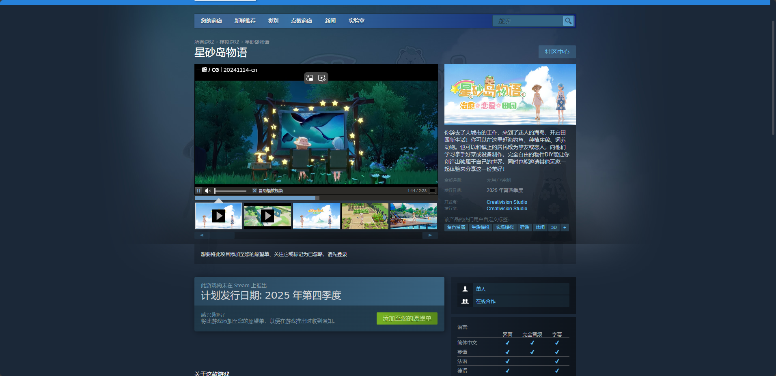Screen dimensions: 776x376
Task: Open the 单人 category link
Action: pos(481,289)
